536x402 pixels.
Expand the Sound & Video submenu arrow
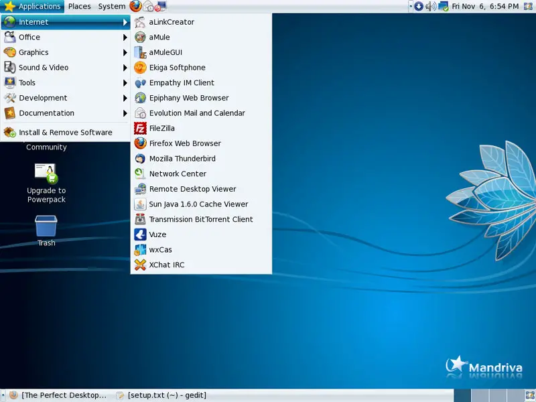[x=125, y=68]
